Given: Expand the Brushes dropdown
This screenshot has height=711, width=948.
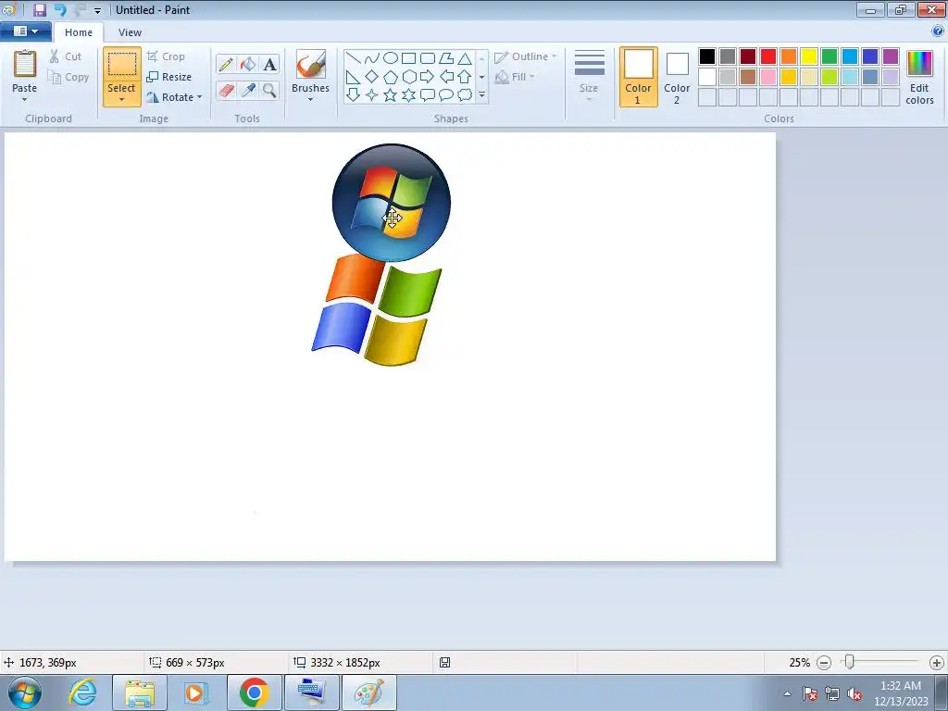Looking at the screenshot, I should point(311,99).
